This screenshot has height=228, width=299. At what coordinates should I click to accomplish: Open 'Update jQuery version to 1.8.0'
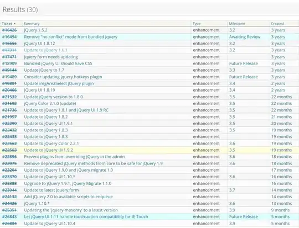pos(53,97)
